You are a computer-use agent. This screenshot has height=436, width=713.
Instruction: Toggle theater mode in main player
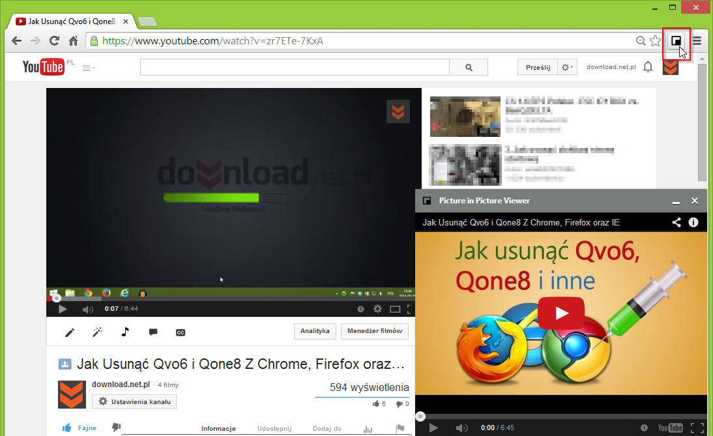click(395, 309)
